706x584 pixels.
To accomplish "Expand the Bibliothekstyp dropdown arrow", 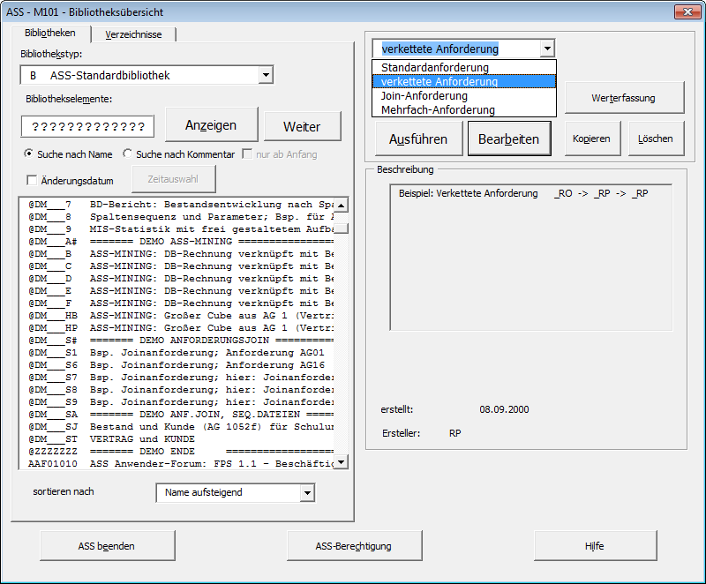I will click(x=266, y=75).
